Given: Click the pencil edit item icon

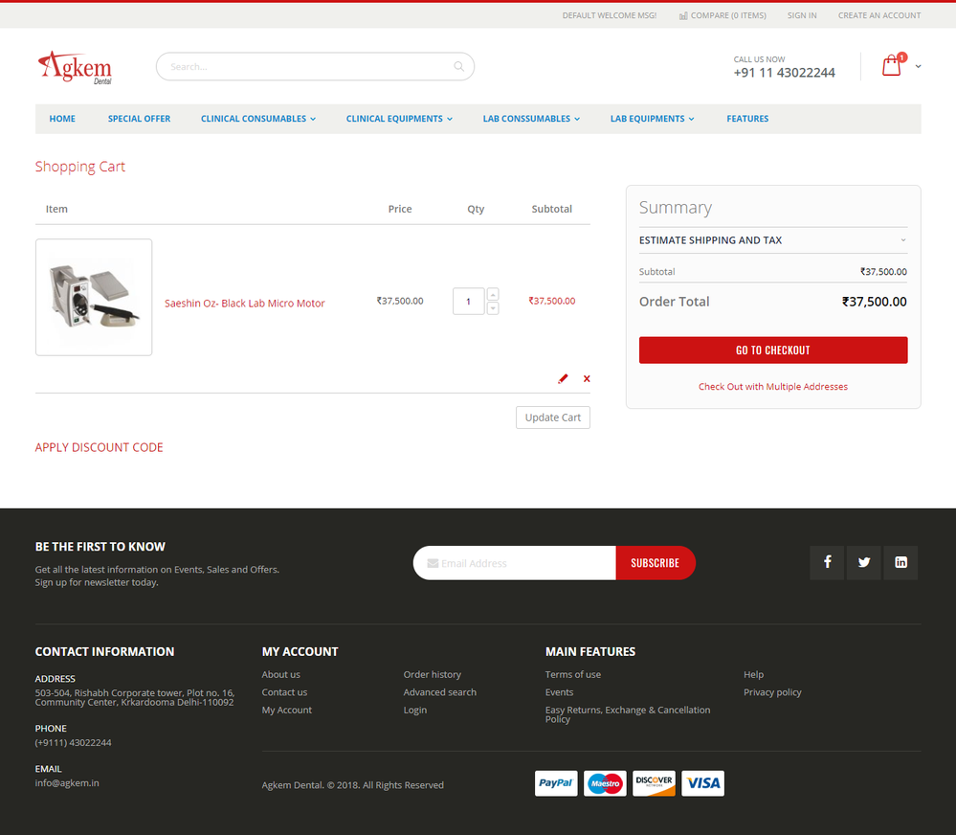Looking at the screenshot, I should pyautogui.click(x=563, y=378).
